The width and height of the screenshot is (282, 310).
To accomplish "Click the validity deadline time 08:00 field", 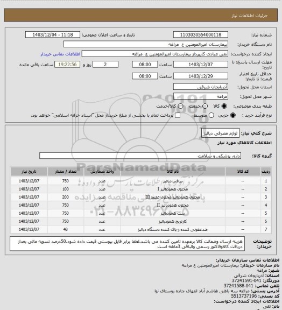I will coord(145,76).
